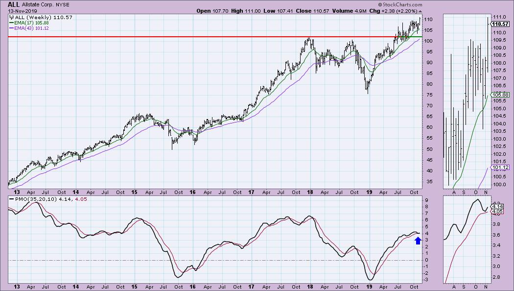The height and width of the screenshot is (291, 514).
Task: Click the 9 label on PMO scale
Action: [426, 200]
